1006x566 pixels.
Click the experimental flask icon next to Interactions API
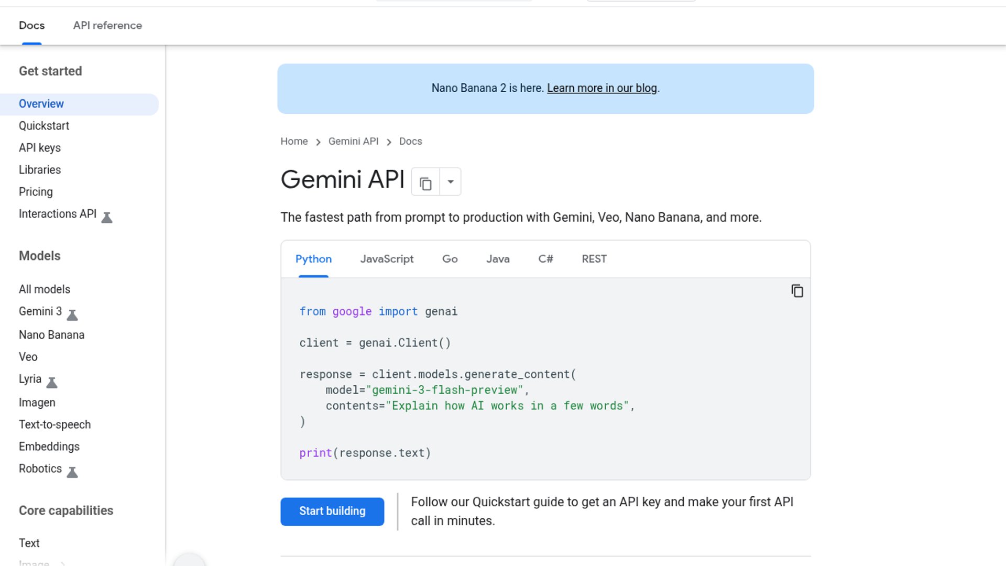[107, 217]
